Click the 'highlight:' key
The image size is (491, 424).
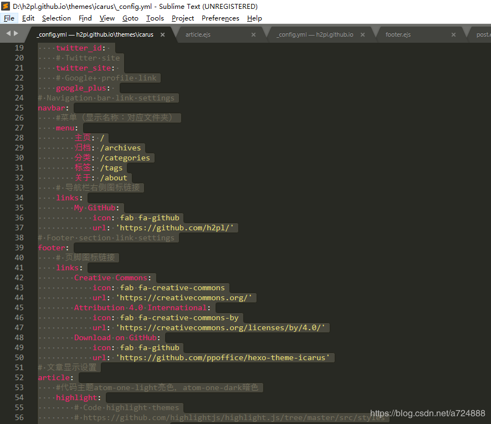pos(79,398)
